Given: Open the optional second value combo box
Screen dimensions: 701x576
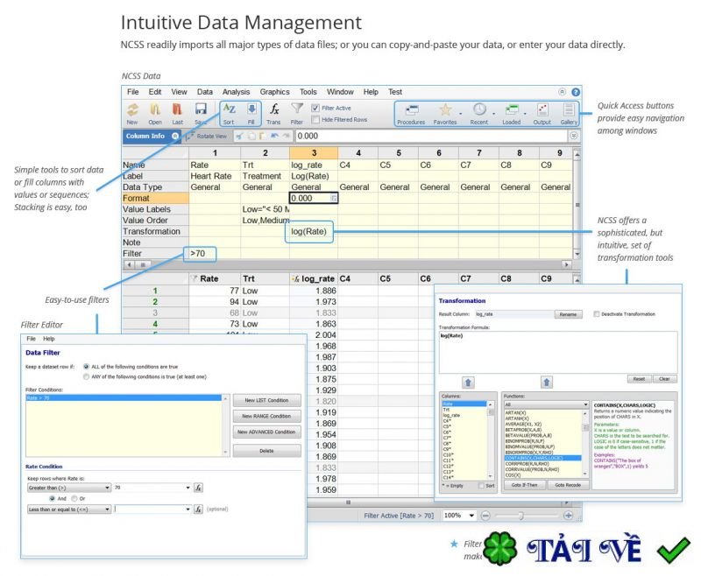Looking at the screenshot, I should 188,509.
